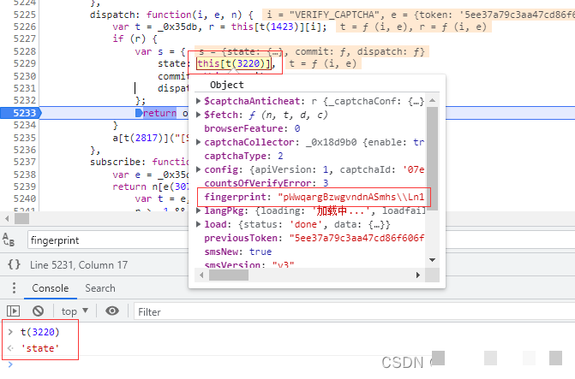
Task: Switch to the Console tab
Action: [x=50, y=288]
